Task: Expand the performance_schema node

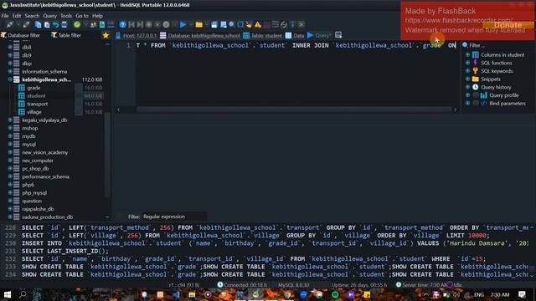Action: click(10, 176)
